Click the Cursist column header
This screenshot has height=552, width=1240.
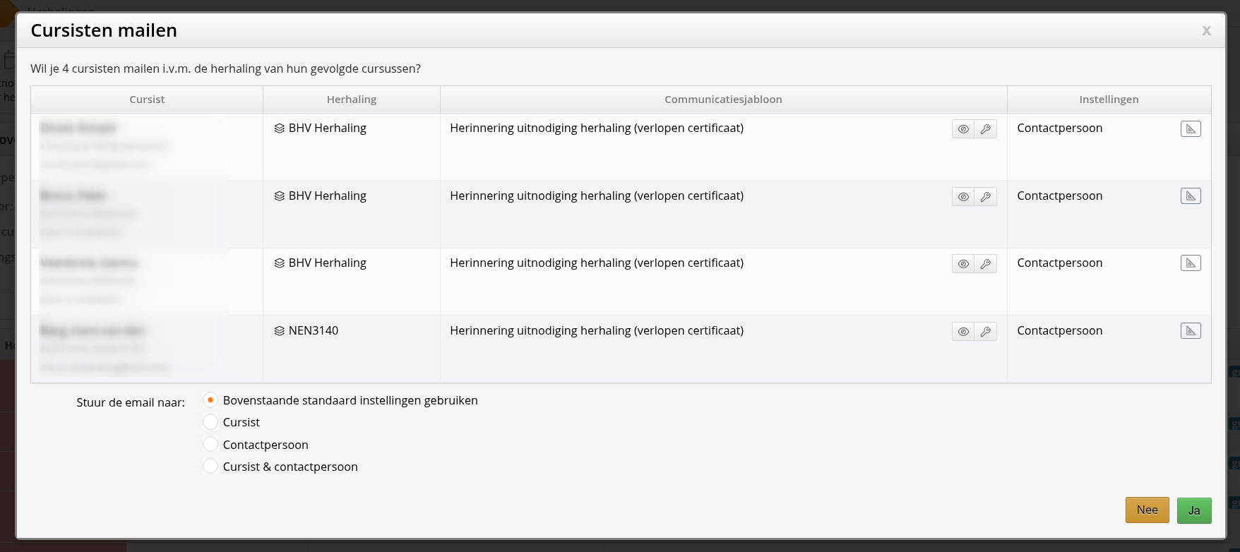(x=147, y=100)
